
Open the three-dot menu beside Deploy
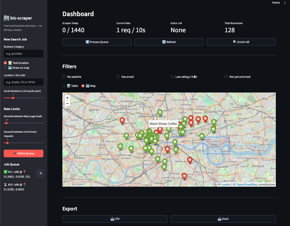[285, 3]
